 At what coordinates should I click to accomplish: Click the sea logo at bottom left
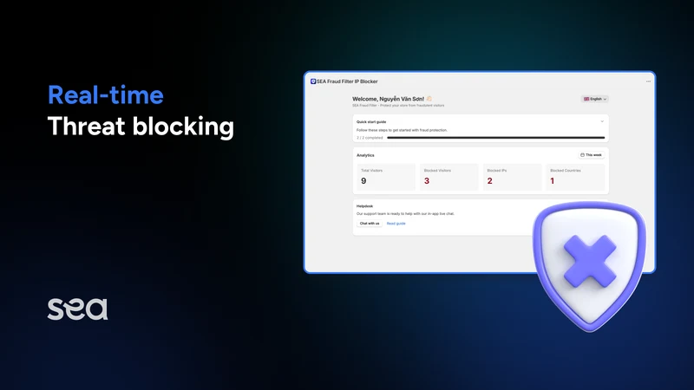click(x=77, y=309)
